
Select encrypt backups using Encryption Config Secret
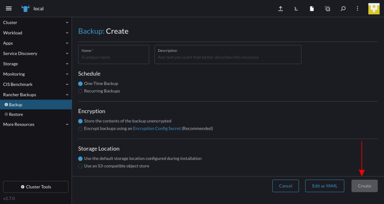80,129
